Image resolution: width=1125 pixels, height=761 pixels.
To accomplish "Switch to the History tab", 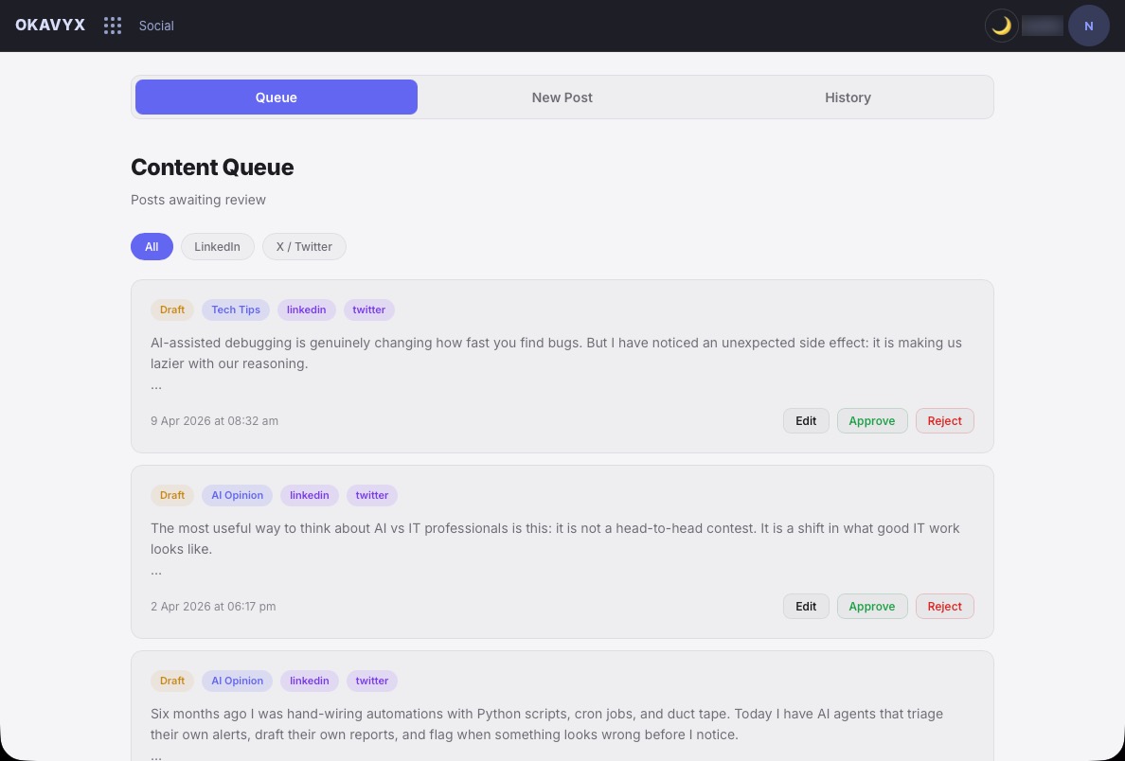I will pyautogui.click(x=848, y=97).
